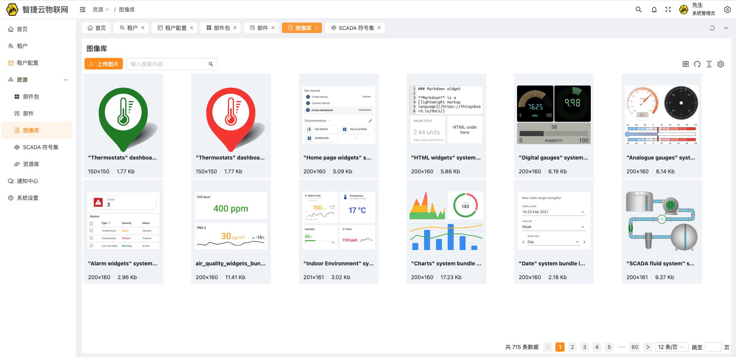Collapse the 资源 sidebar group

(x=66, y=80)
